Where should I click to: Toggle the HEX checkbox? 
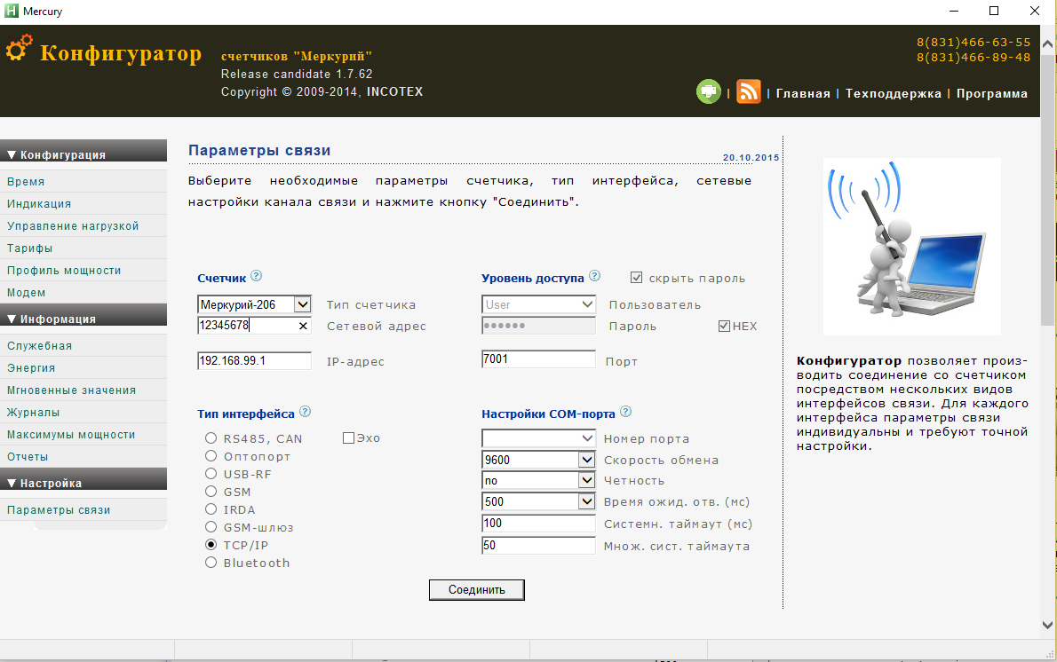(724, 326)
